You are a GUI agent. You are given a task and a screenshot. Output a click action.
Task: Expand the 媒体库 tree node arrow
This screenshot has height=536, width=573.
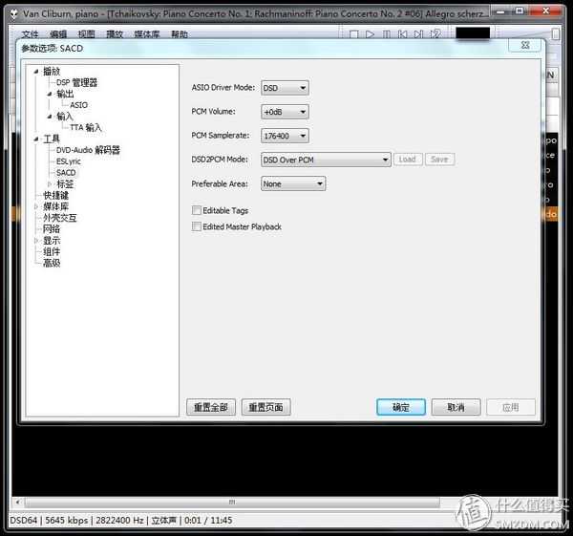click(36, 206)
